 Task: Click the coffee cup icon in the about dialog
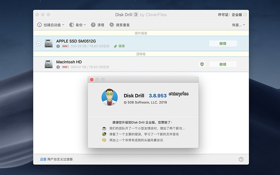pos(104,128)
